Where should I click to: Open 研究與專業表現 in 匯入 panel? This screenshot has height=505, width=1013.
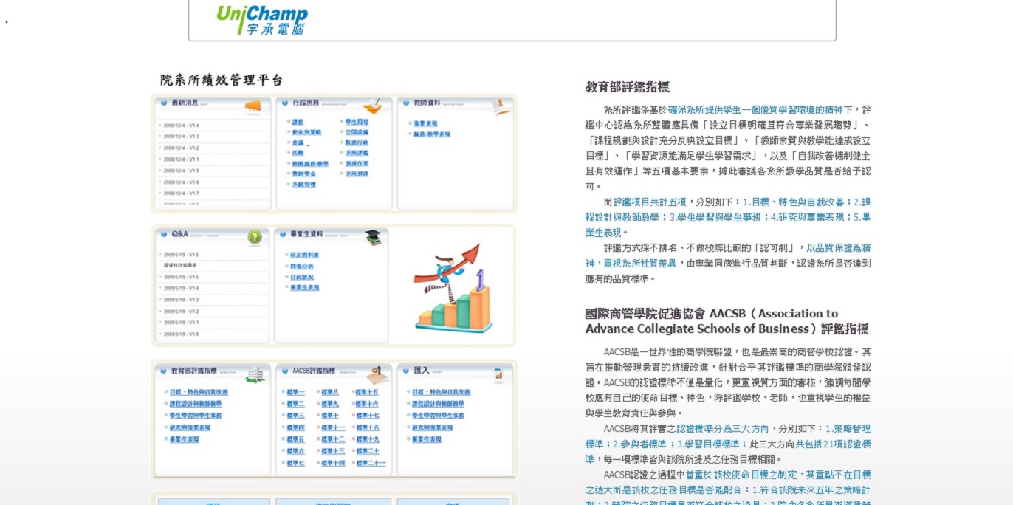(x=432, y=427)
